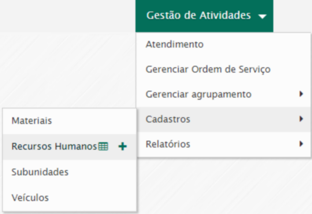Image resolution: width=312 pixels, height=214 pixels.
Task: Select the Subunidades submenu item
Action: coord(40,172)
